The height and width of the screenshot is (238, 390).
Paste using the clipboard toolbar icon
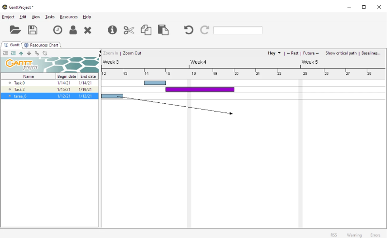pos(163,30)
